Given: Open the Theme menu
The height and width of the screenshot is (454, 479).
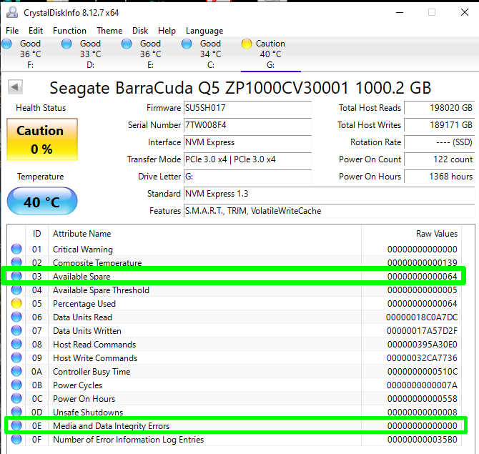Looking at the screenshot, I should (109, 31).
